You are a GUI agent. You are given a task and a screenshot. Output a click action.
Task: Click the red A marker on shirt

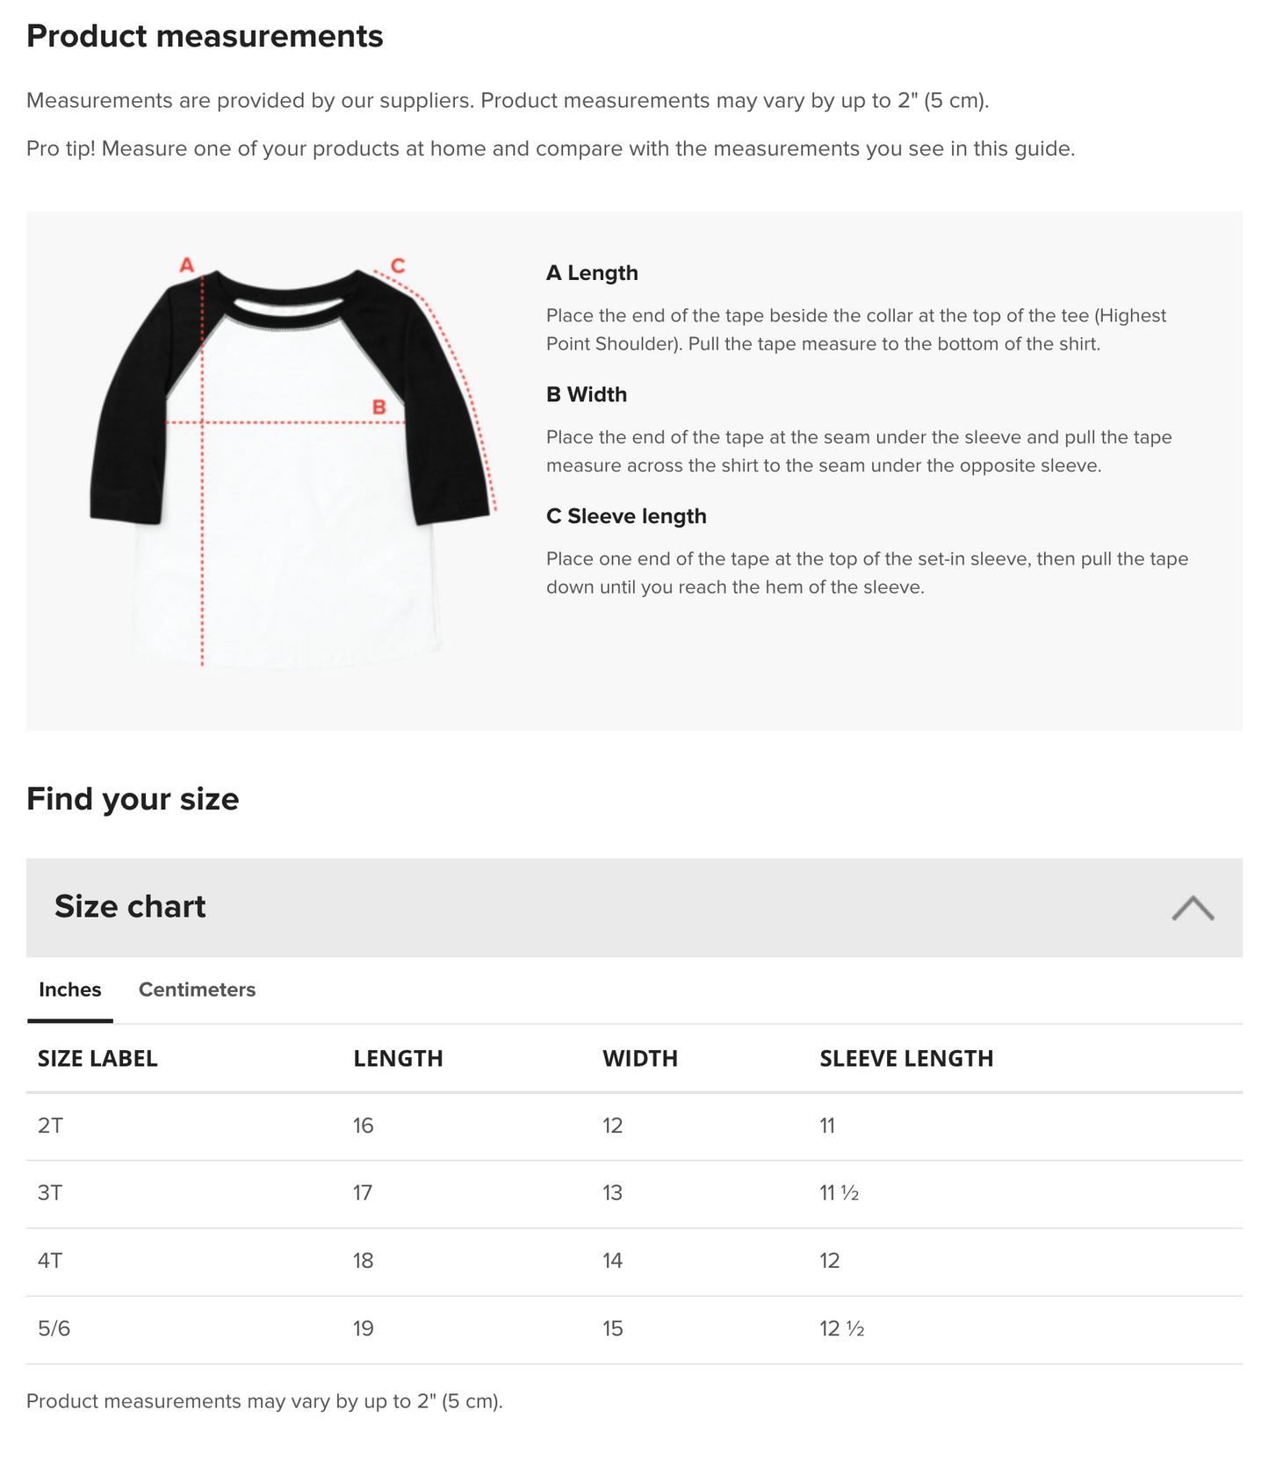tap(186, 264)
